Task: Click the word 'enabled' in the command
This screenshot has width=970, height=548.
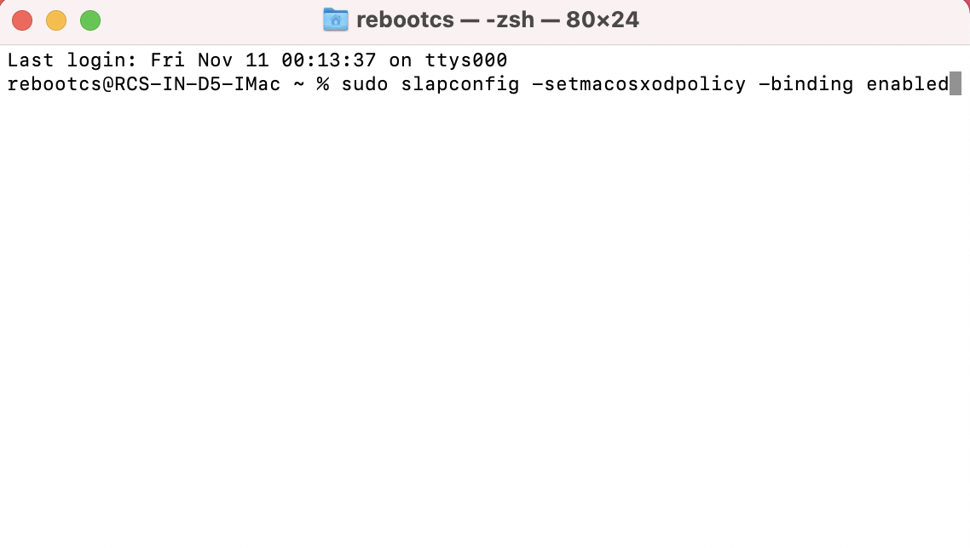Action: (907, 84)
